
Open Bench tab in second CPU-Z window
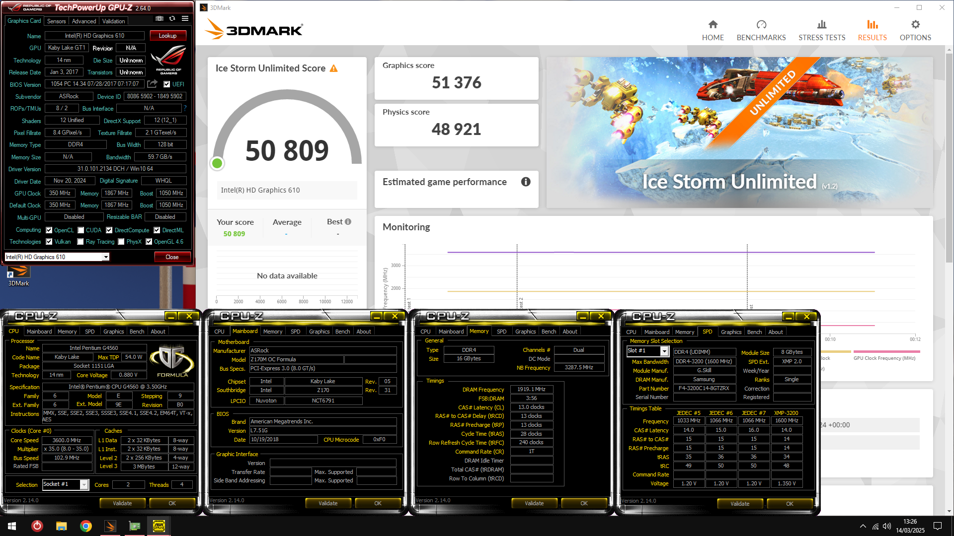point(342,332)
